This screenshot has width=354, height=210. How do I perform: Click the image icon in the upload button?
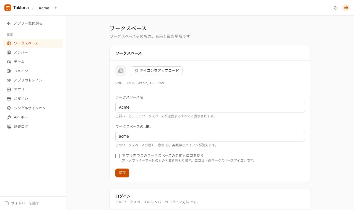(x=136, y=71)
